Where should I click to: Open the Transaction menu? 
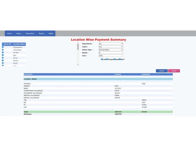point(30,33)
